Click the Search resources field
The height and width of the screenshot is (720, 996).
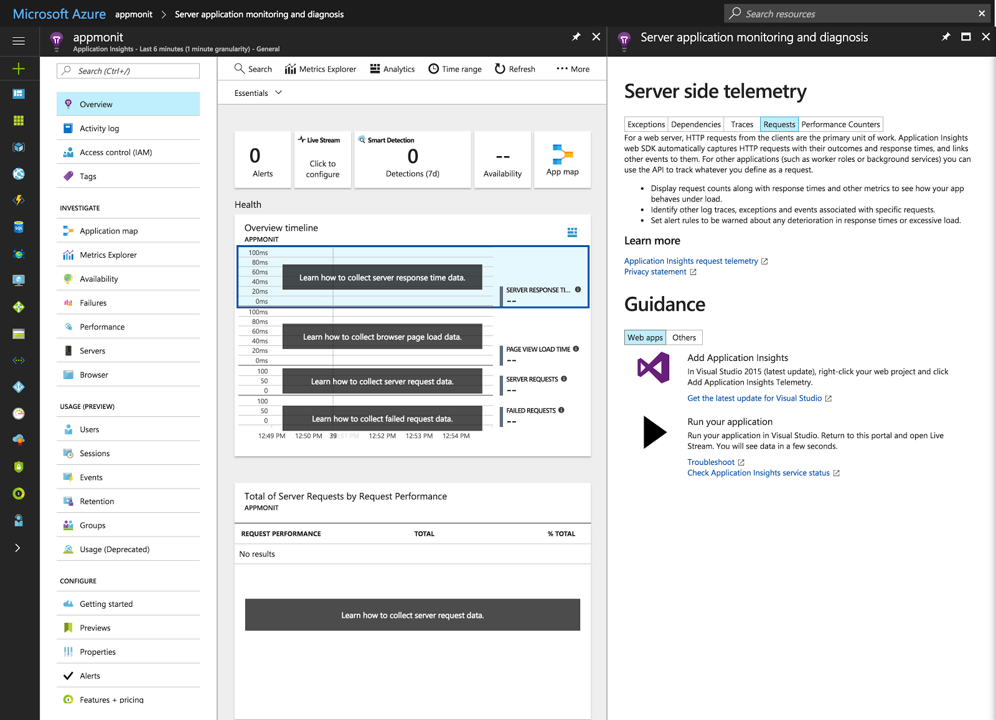(857, 14)
